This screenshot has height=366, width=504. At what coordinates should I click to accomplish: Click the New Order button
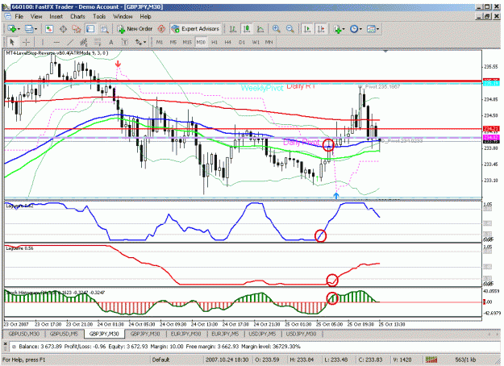(x=135, y=29)
